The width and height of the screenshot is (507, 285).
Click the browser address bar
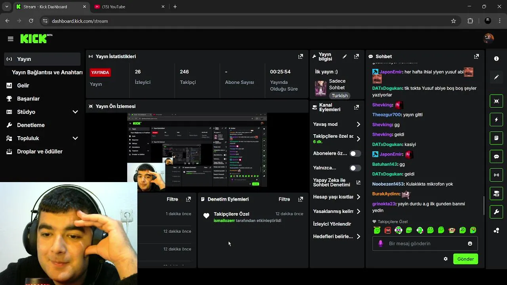[250, 21]
